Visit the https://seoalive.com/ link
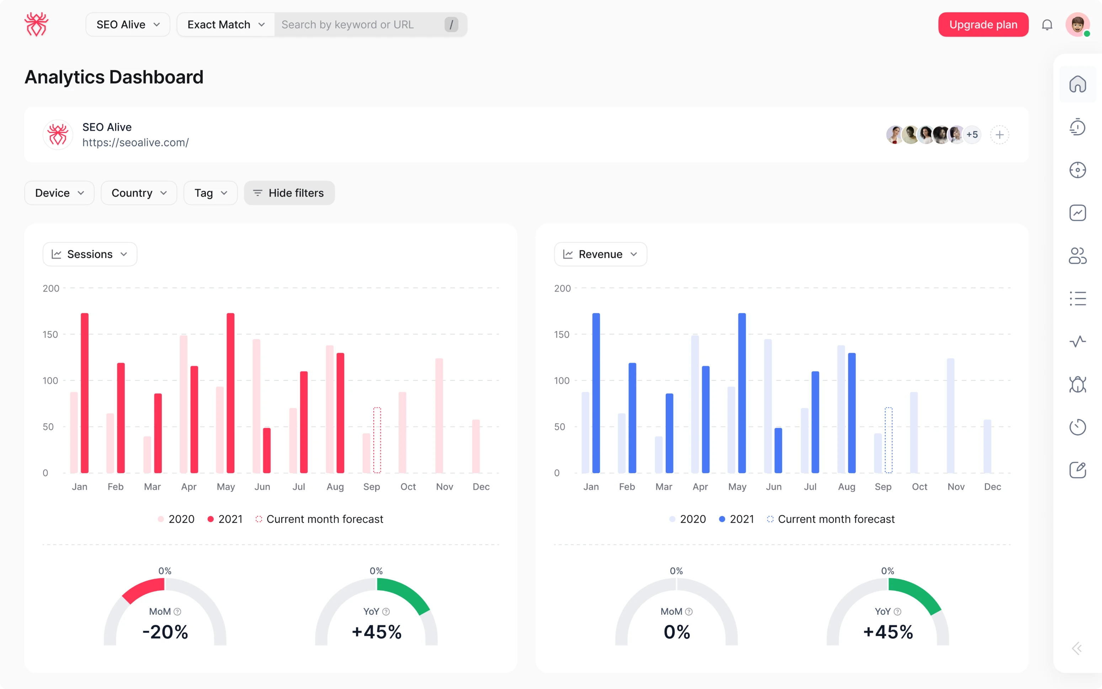1102x689 pixels. pyautogui.click(x=135, y=142)
